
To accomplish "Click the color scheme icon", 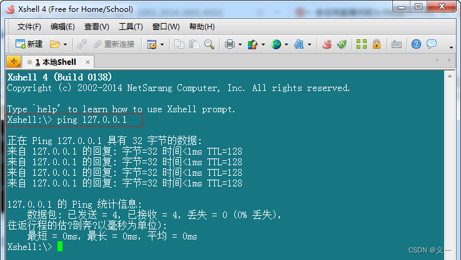I will (x=252, y=44).
